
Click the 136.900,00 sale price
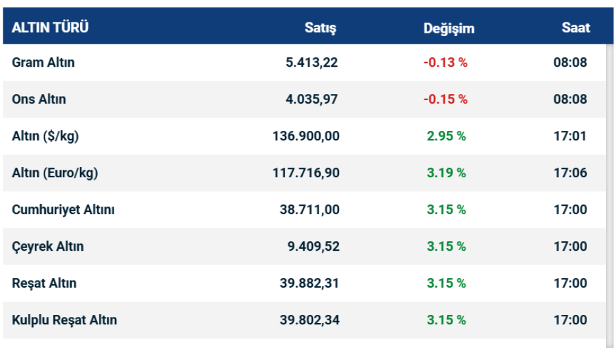point(305,136)
